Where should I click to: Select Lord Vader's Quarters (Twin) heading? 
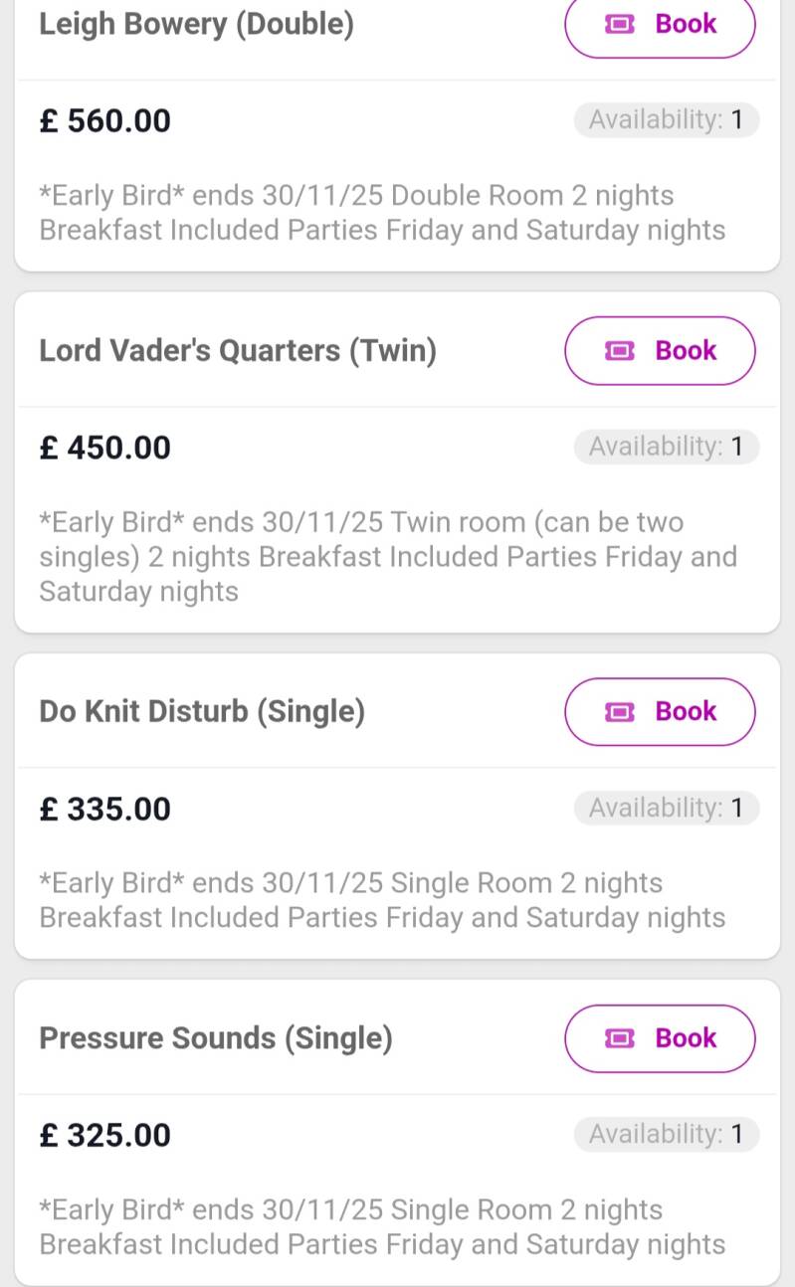coord(238,350)
